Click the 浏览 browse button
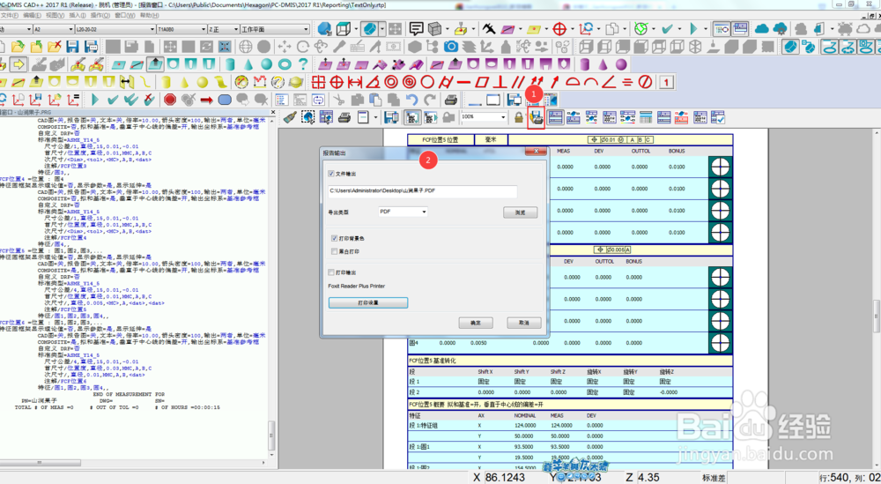The width and height of the screenshot is (881, 484). click(x=521, y=212)
